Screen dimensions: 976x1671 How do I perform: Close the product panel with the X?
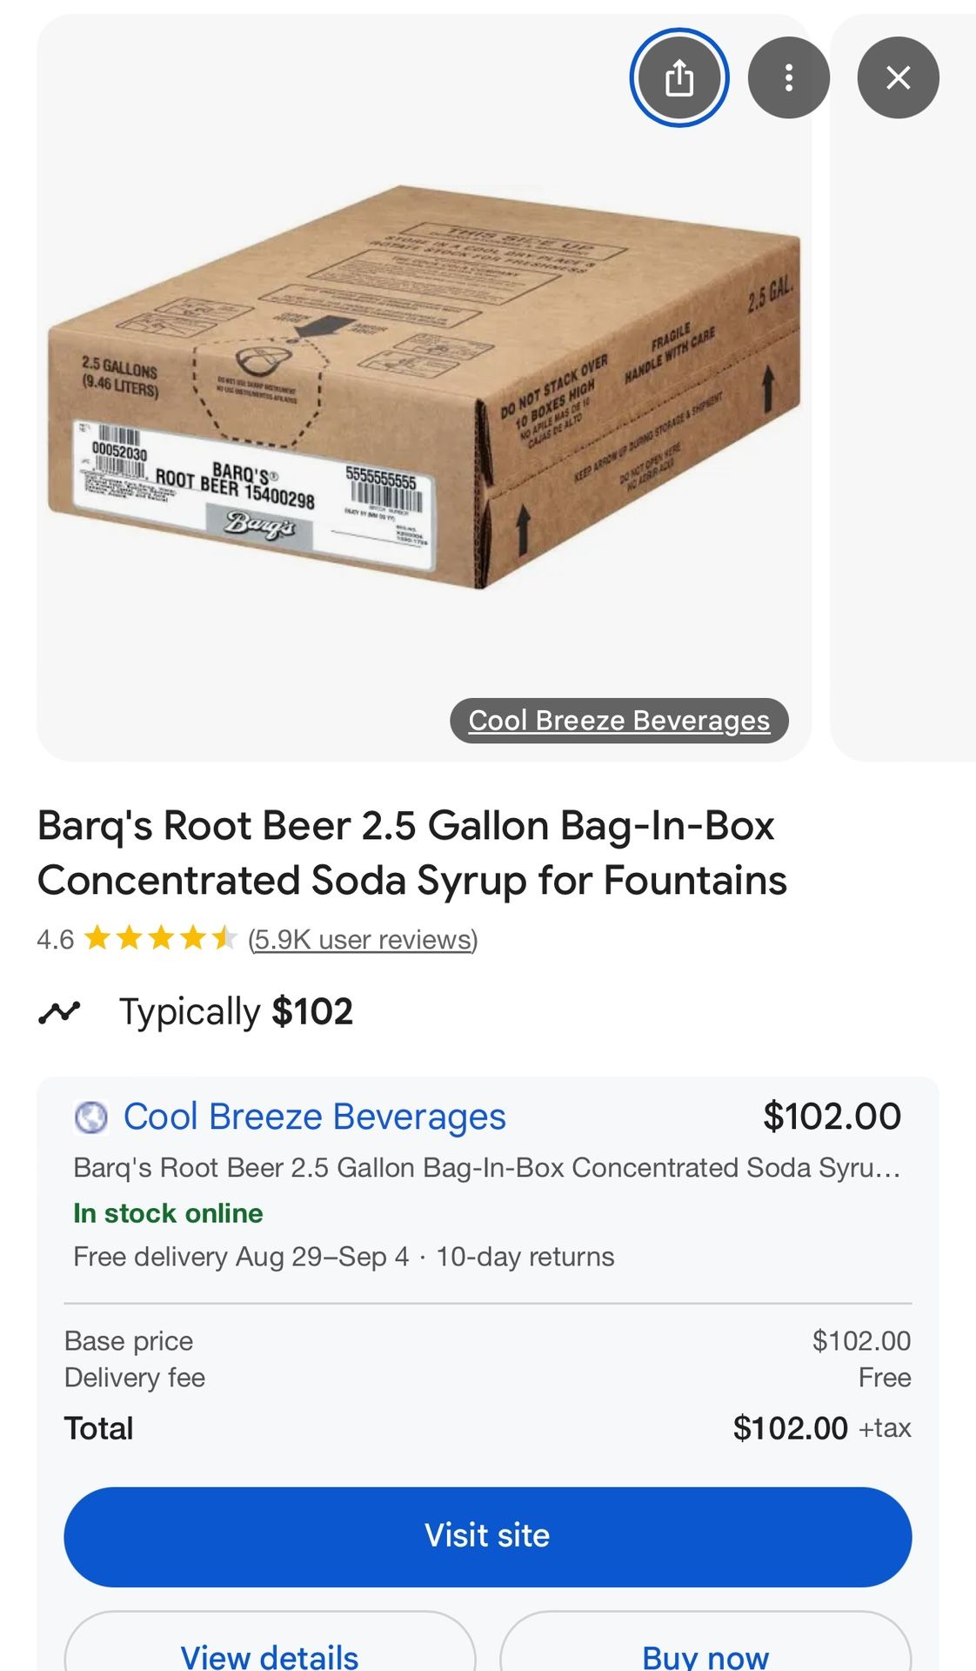898,78
